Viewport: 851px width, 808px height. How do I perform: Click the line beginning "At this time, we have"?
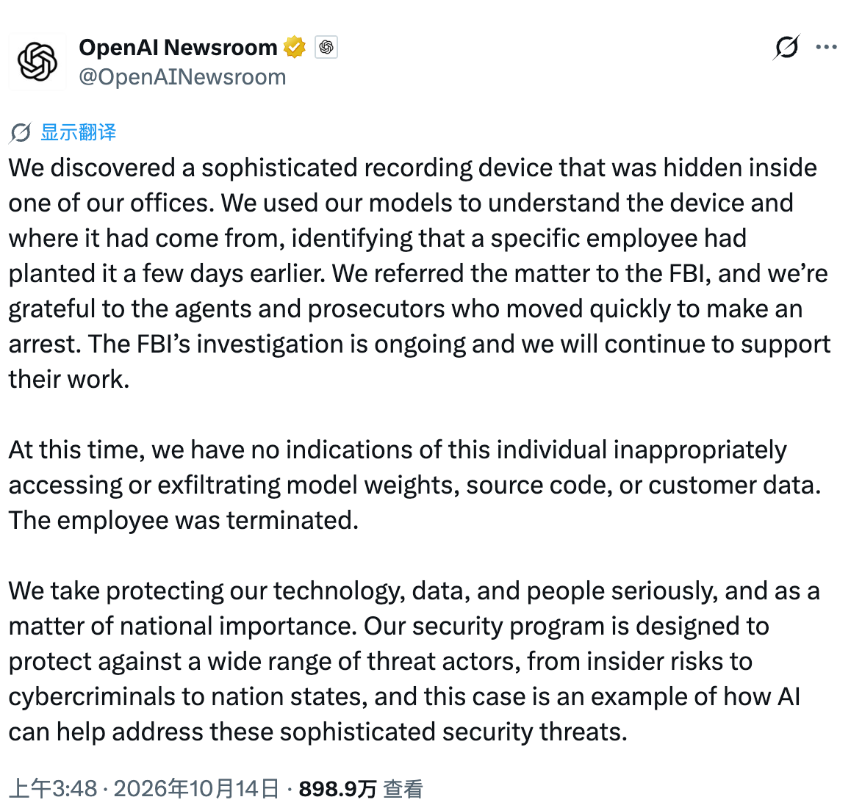[398, 450]
